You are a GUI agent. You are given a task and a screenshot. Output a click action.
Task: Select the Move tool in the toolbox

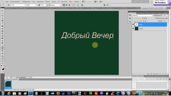click(2, 11)
